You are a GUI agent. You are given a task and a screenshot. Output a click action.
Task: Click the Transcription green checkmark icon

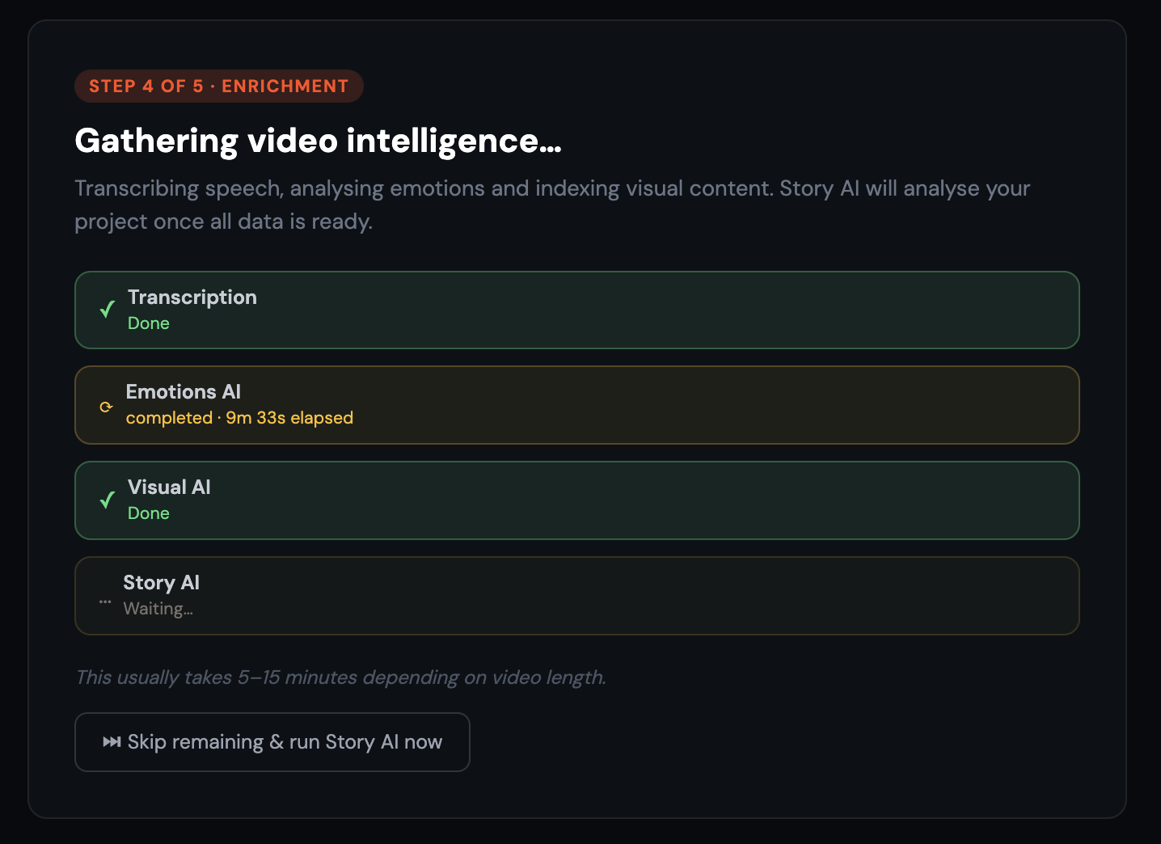[107, 310]
